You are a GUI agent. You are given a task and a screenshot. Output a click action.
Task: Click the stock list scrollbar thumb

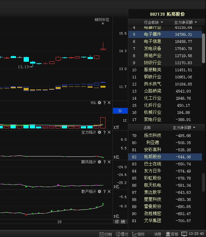[x=204, y=183]
